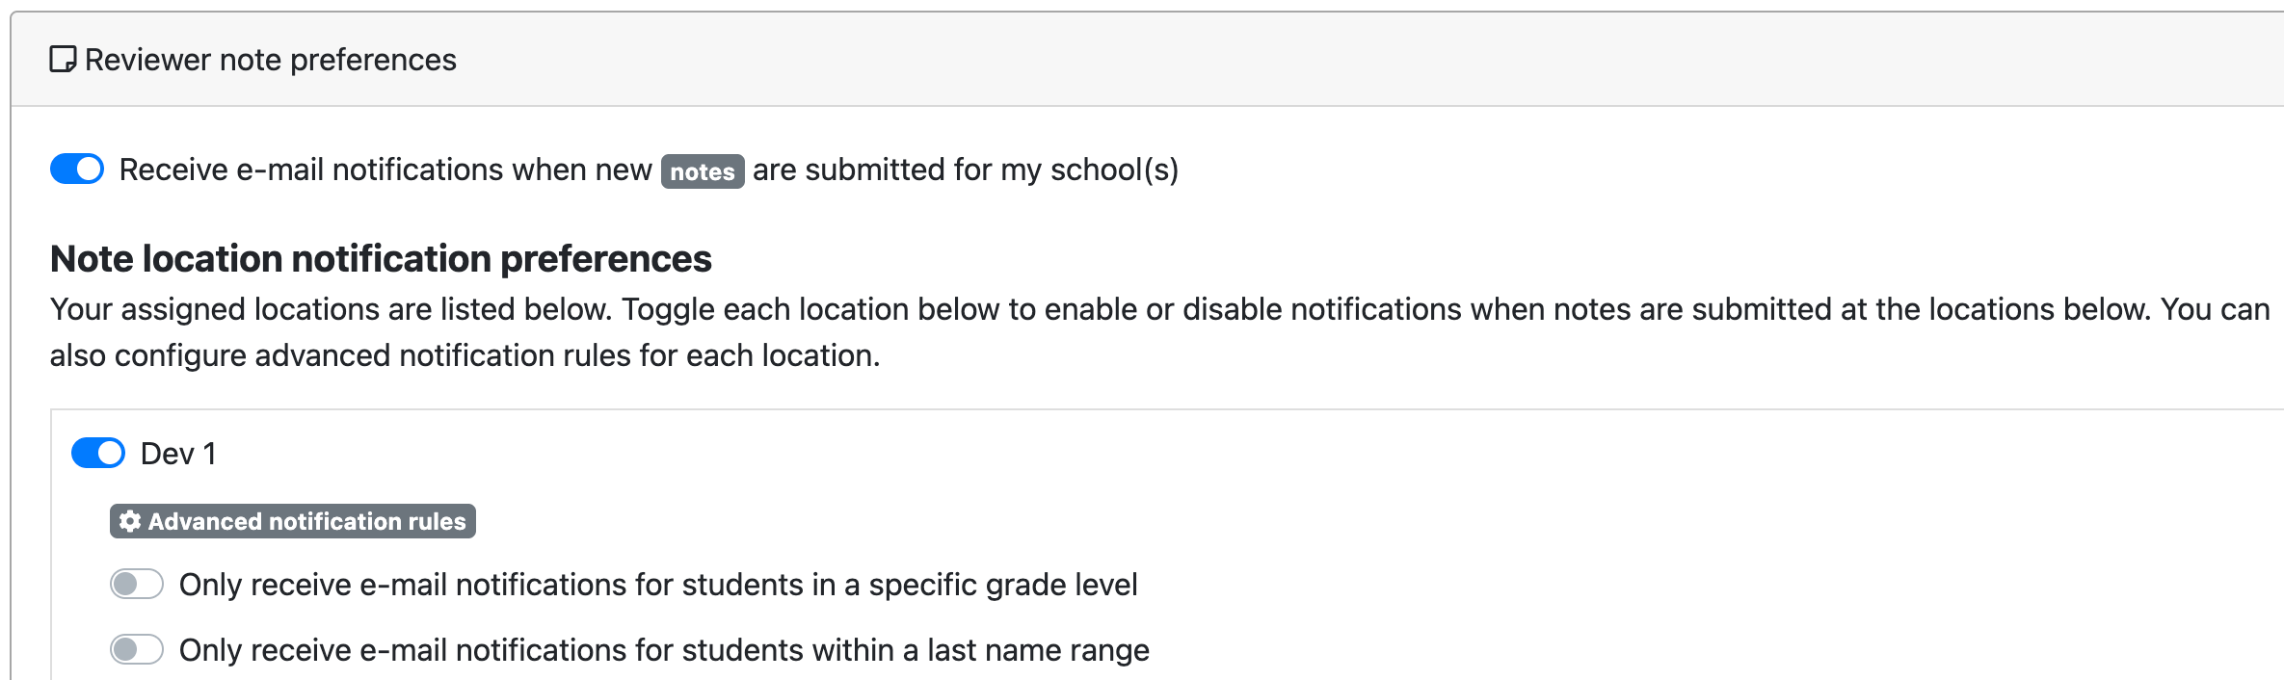
Task: Click the Note location notification preferences heading
Action: 381,258
